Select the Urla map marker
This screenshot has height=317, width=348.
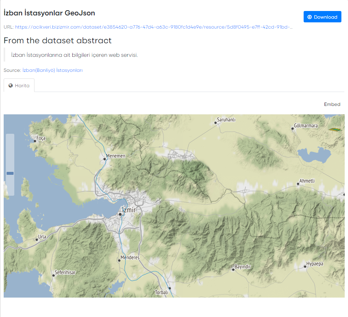[x=37, y=240]
